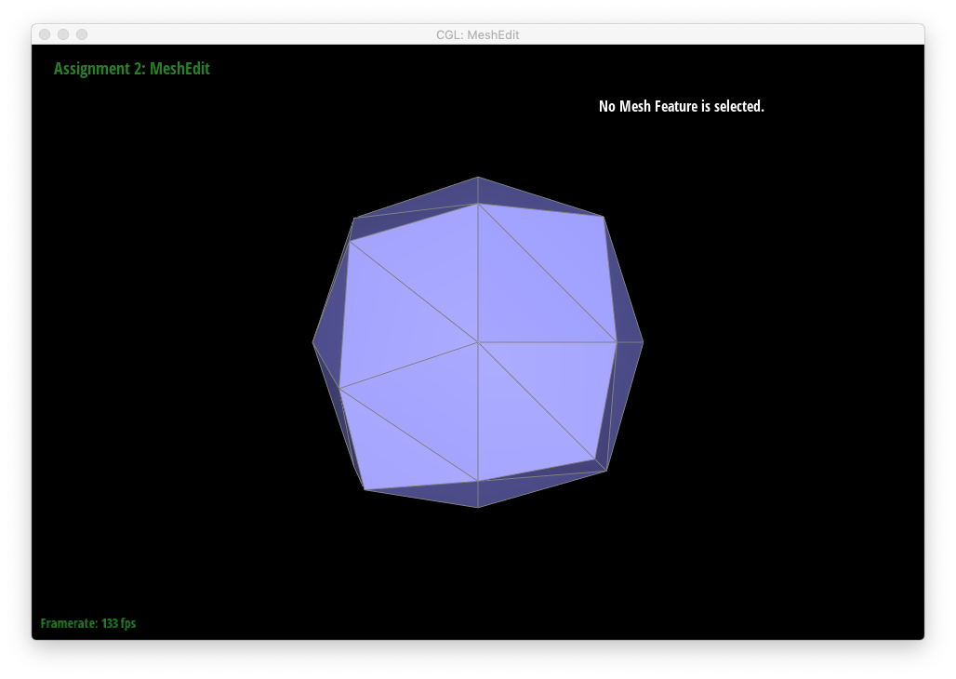The image size is (956, 679).
Task: Click the center vertex of the mesh
Action: [478, 342]
